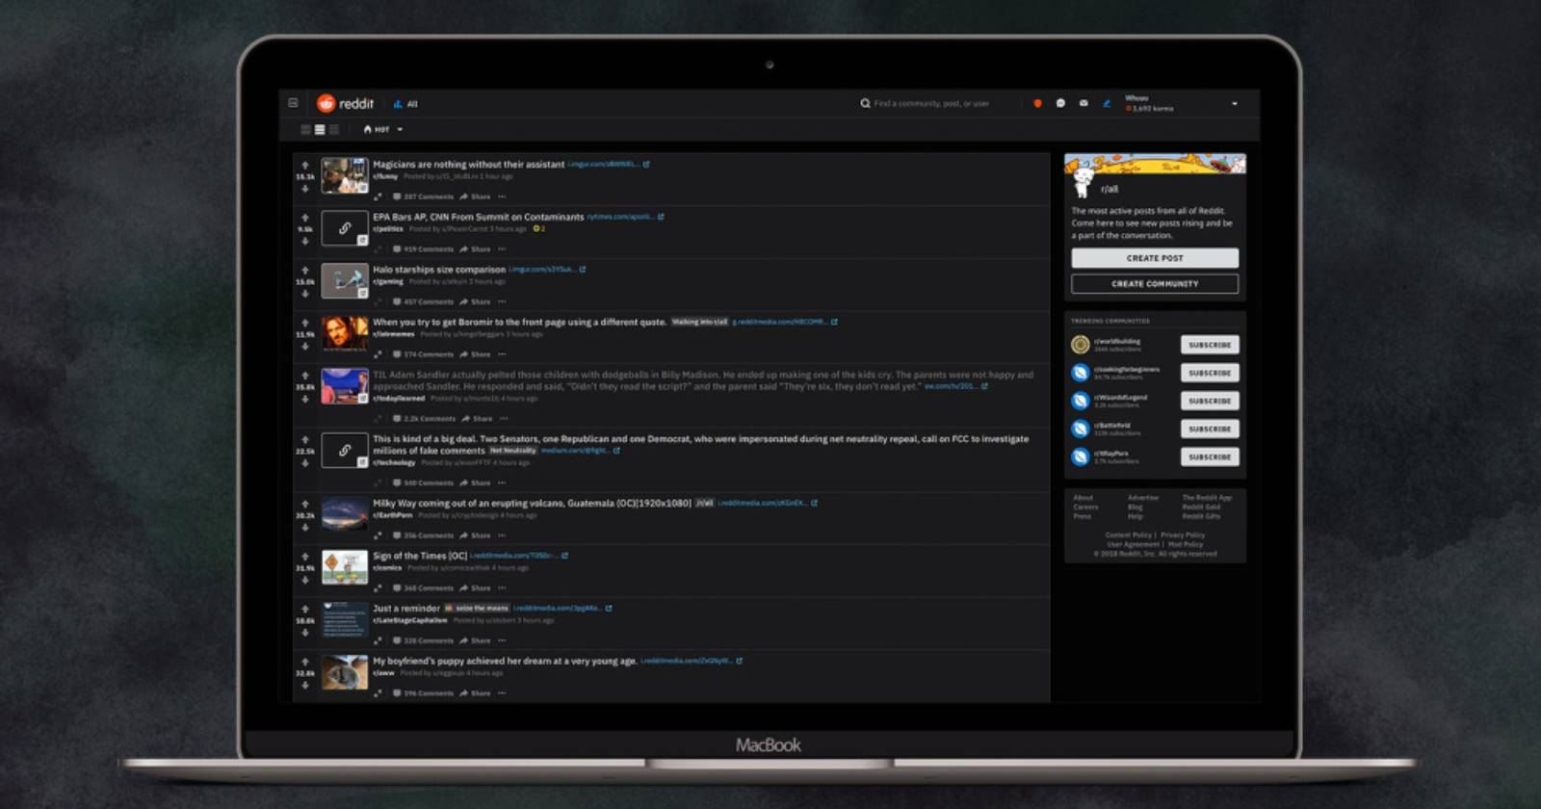Open the hamburger menu beside the Reddit logo
The height and width of the screenshot is (809, 1541).
pos(293,103)
